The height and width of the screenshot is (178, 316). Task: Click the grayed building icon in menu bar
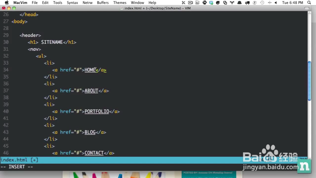click(197, 3)
